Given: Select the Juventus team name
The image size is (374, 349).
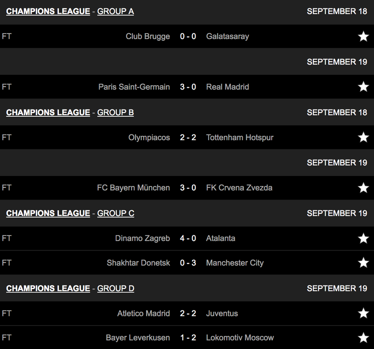Looking at the screenshot, I should [x=222, y=313].
